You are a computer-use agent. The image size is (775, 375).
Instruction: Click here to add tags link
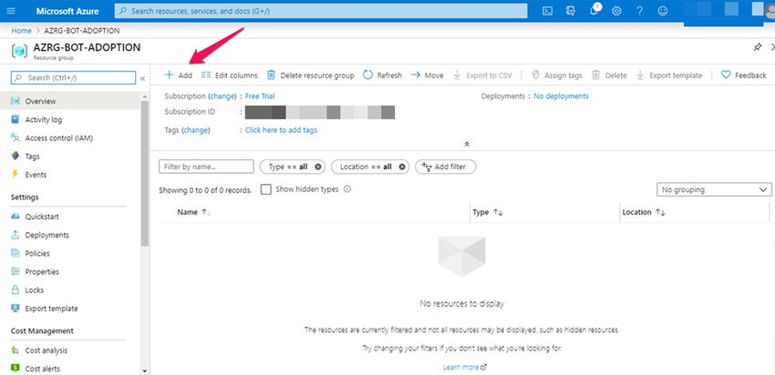pos(281,130)
